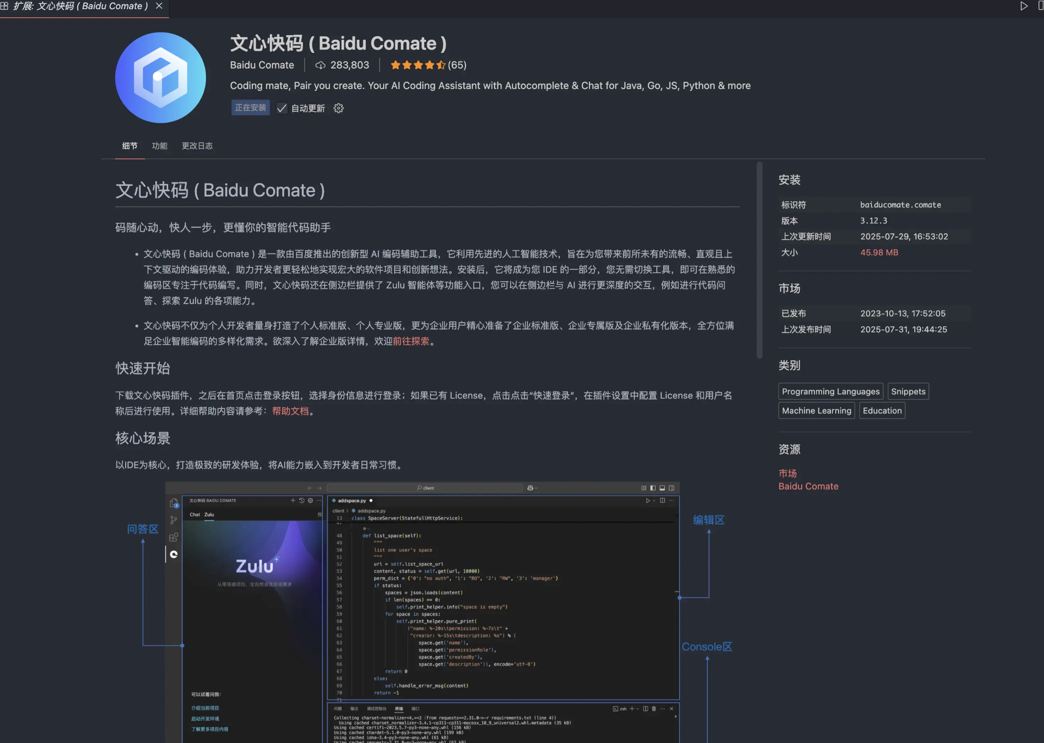Open the 更改日志 tab
The width and height of the screenshot is (1044, 743).
[x=197, y=146]
